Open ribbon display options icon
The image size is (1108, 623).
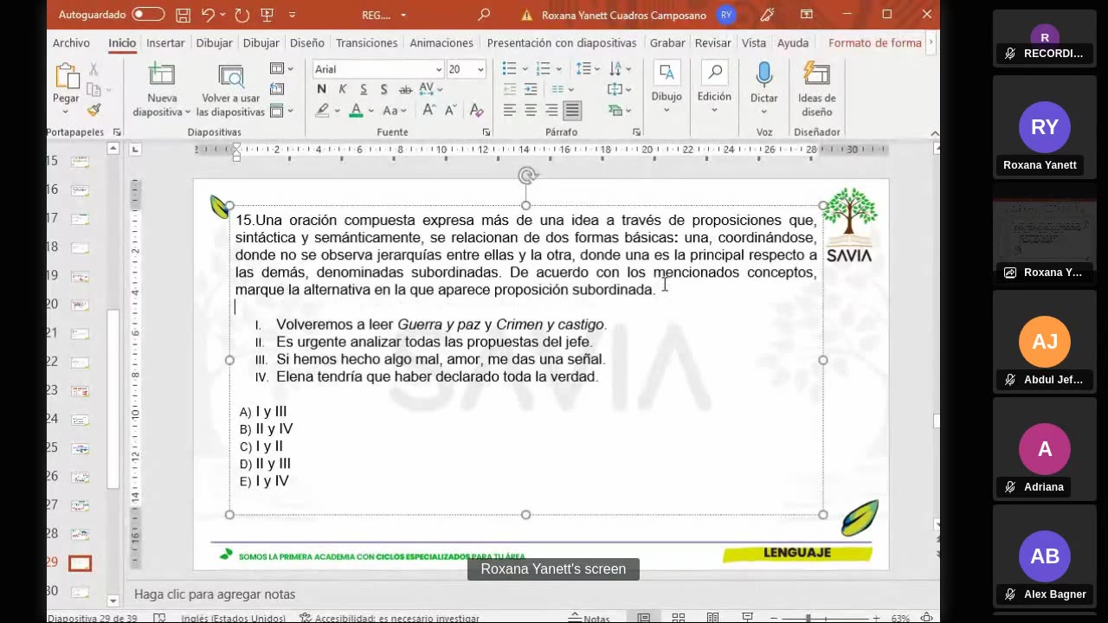tap(807, 15)
